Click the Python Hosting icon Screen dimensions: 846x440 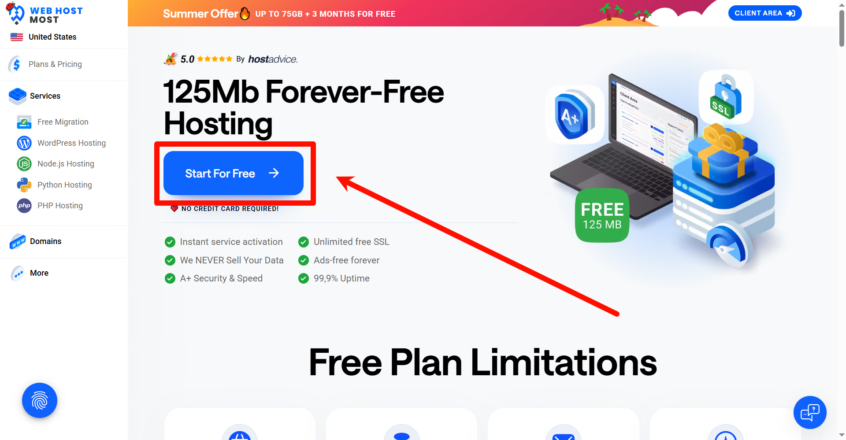24,185
